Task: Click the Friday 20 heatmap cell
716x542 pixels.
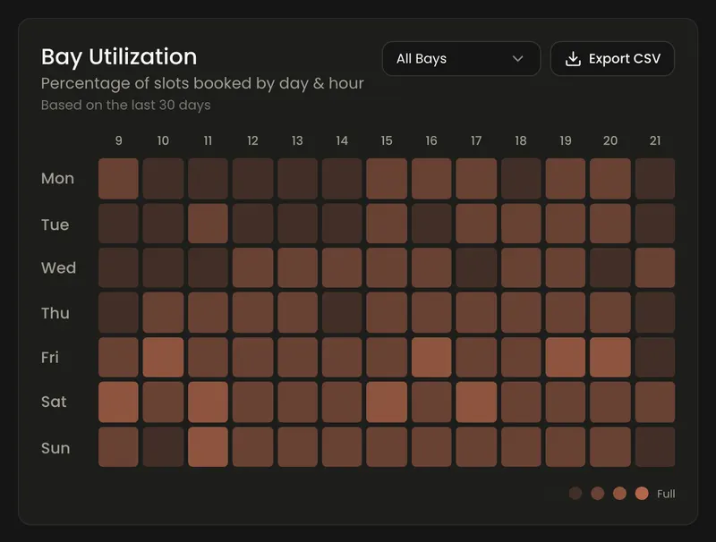Action: 610,357
